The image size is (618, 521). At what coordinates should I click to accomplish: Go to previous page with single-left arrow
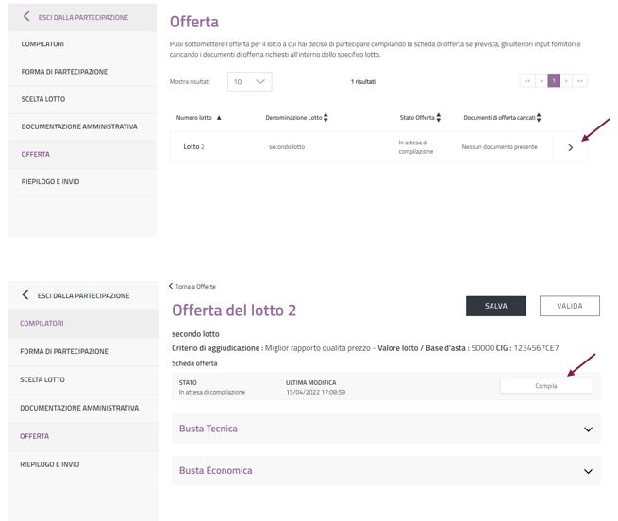542,81
